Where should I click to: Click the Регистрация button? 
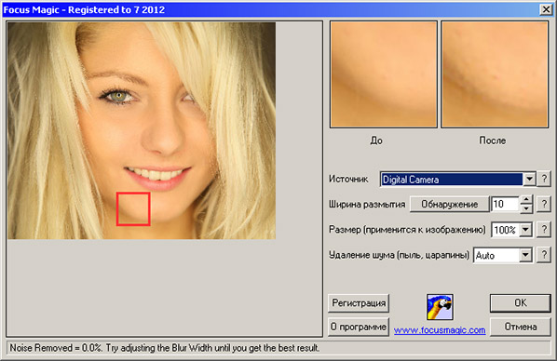pos(359,303)
